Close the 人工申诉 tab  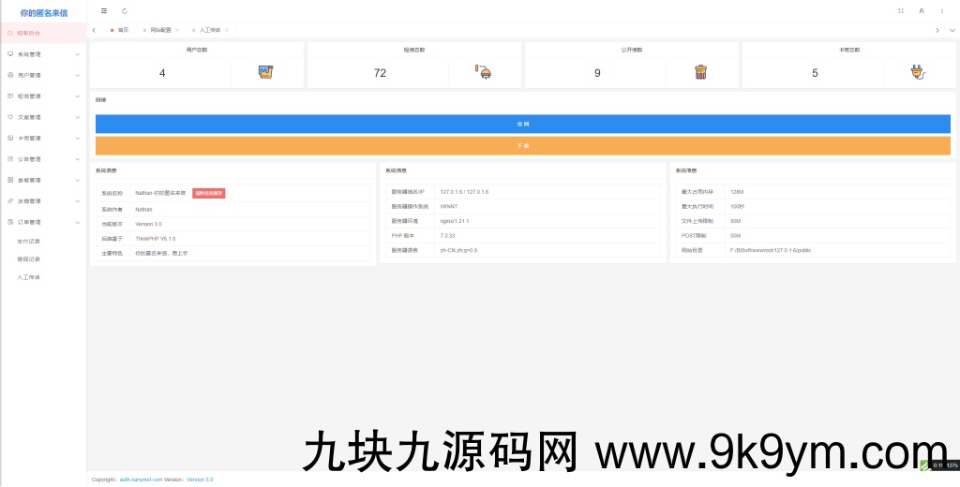pyautogui.click(x=227, y=30)
